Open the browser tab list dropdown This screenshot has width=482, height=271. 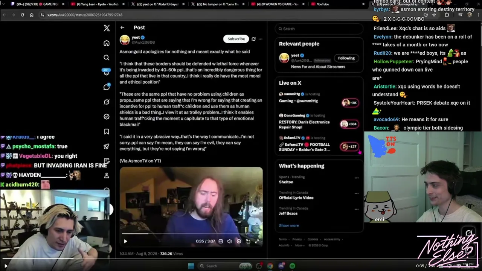(x=4, y=4)
